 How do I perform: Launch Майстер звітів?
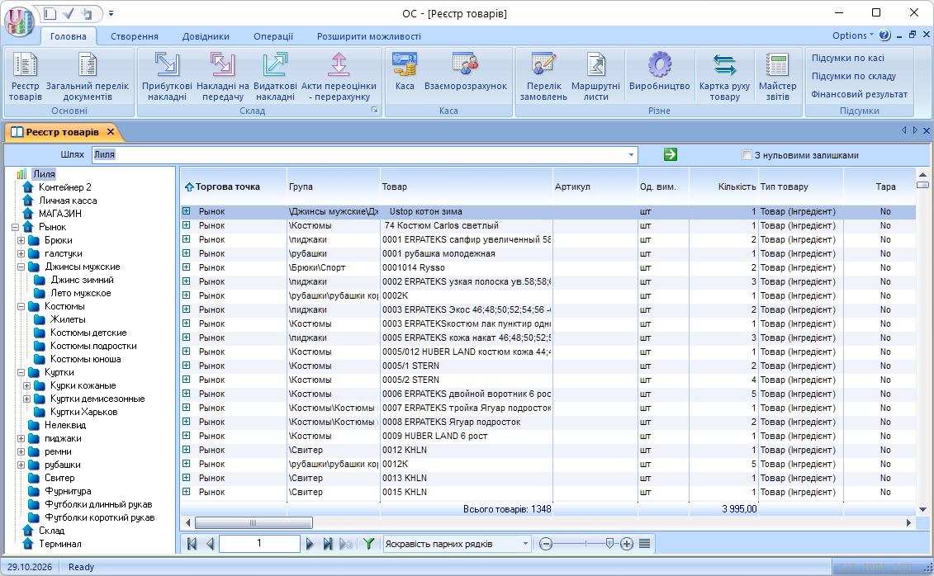pyautogui.click(x=777, y=77)
